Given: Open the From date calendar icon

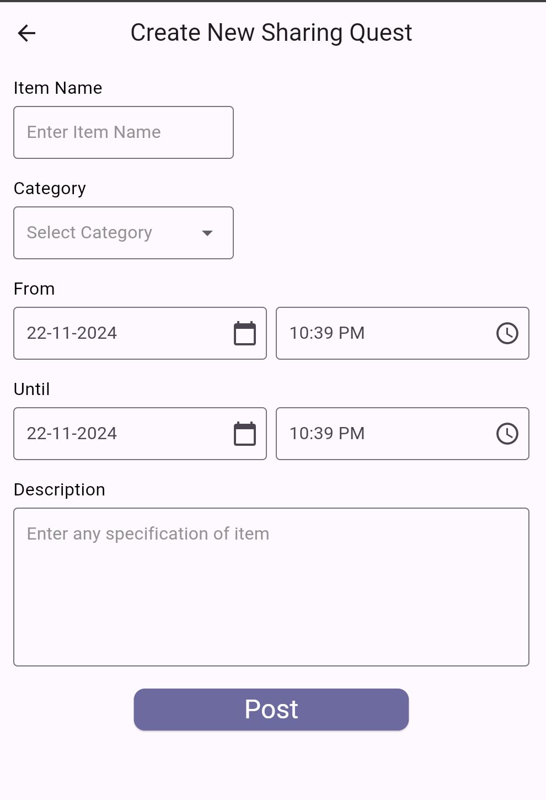Looking at the screenshot, I should 245,333.
